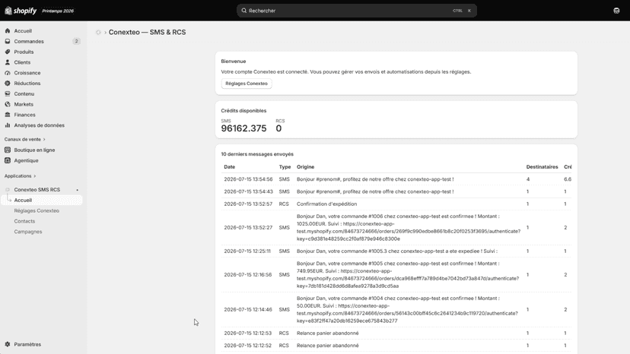
Task: Open Produits tag icon
Action: click(8, 52)
